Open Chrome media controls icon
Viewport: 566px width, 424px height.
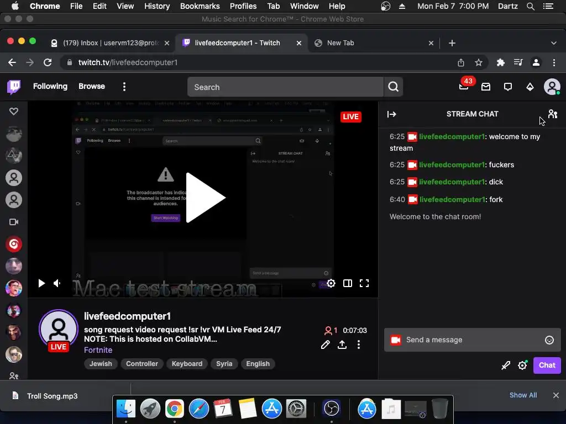pyautogui.click(x=518, y=63)
